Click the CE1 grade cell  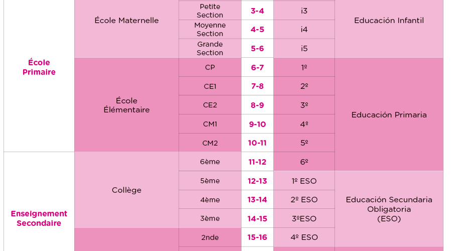tap(210, 86)
